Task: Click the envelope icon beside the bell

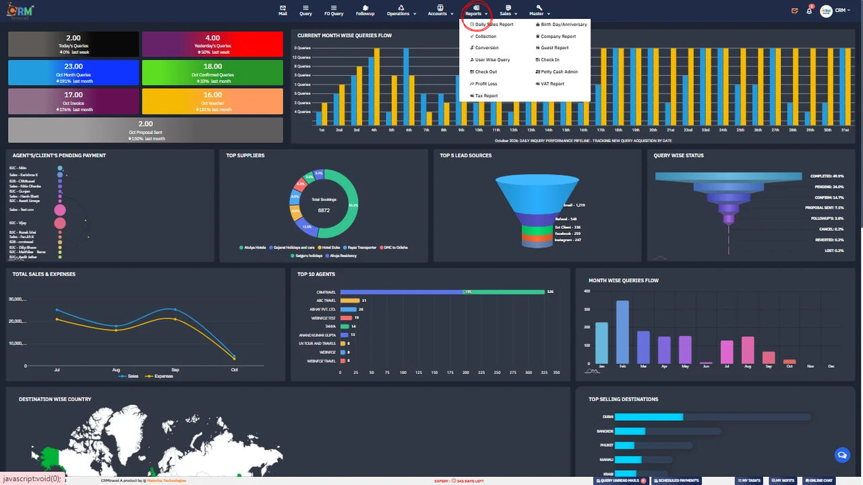Action: pos(795,11)
